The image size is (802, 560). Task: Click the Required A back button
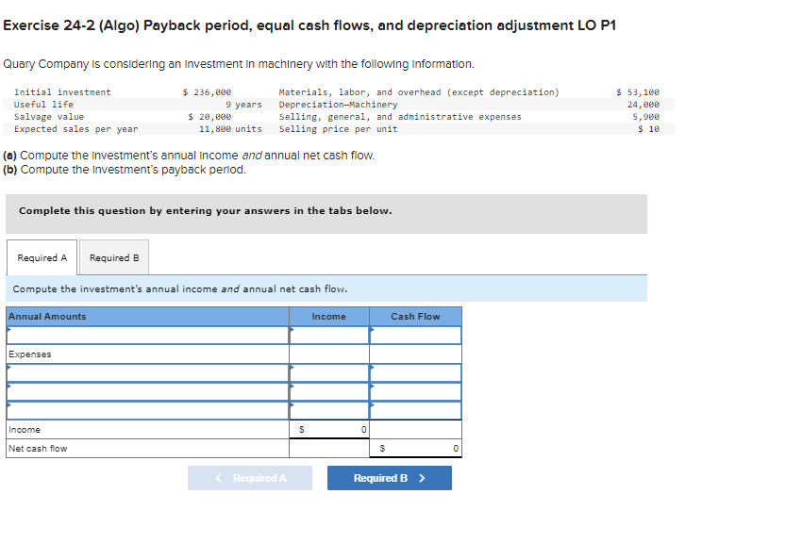[250, 477]
